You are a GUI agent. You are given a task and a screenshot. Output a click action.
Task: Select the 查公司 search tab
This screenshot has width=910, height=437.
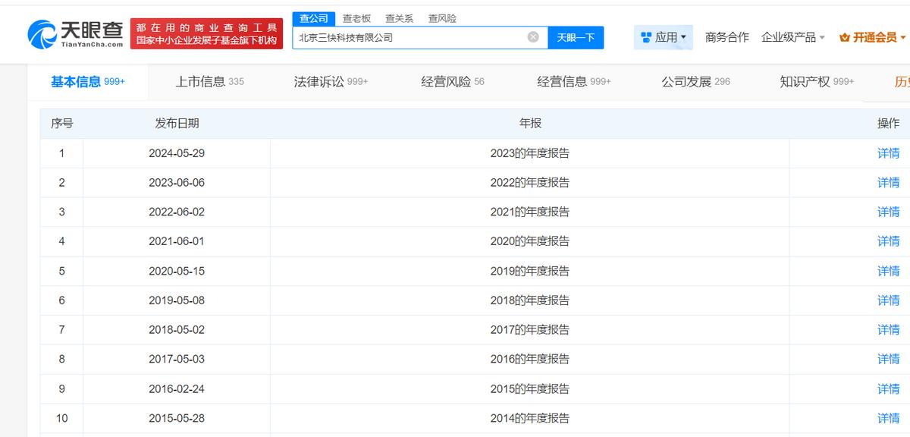pos(313,18)
